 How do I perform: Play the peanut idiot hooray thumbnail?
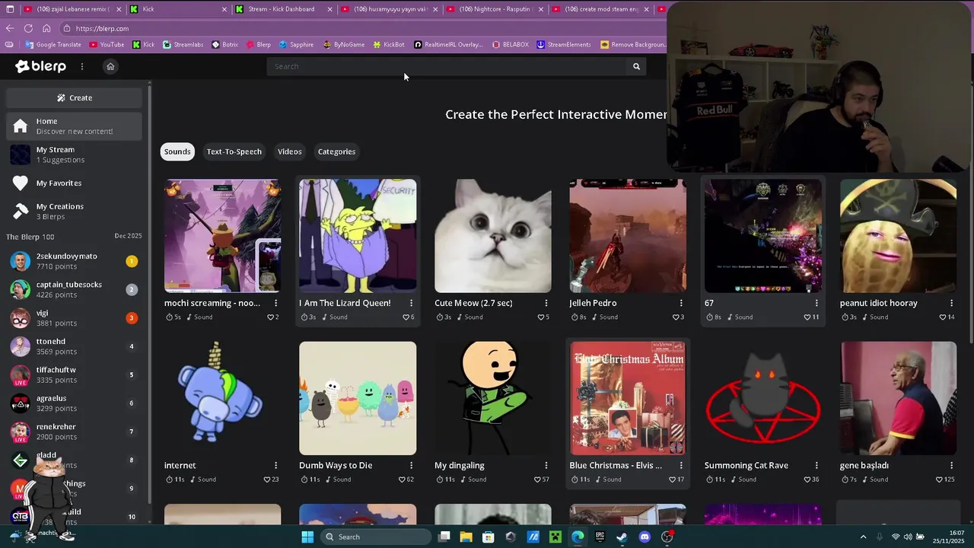tap(898, 236)
